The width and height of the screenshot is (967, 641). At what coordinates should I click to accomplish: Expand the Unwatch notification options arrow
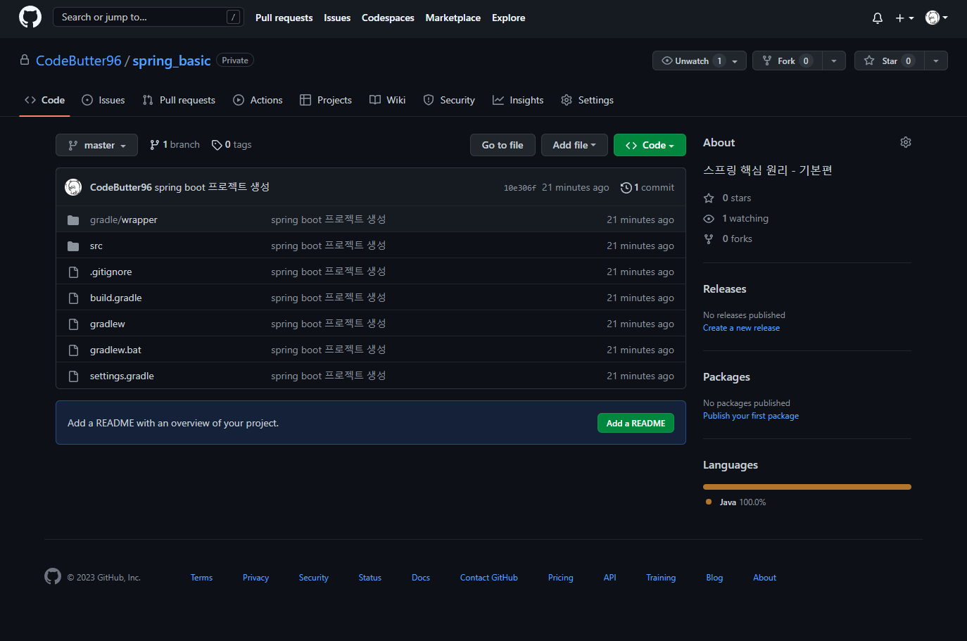click(x=735, y=61)
